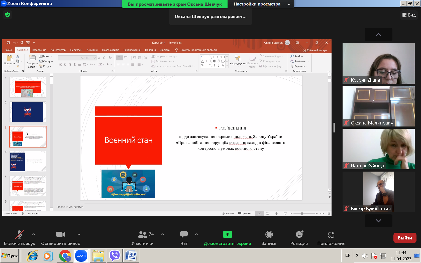The image size is (421, 263).
Task: Open Реакции reactions menu
Action: 299,238
